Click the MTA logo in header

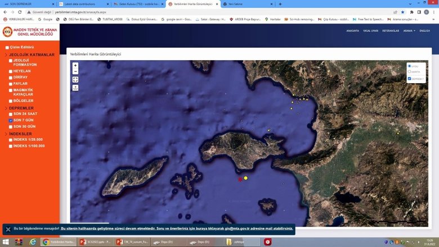click(x=7, y=32)
